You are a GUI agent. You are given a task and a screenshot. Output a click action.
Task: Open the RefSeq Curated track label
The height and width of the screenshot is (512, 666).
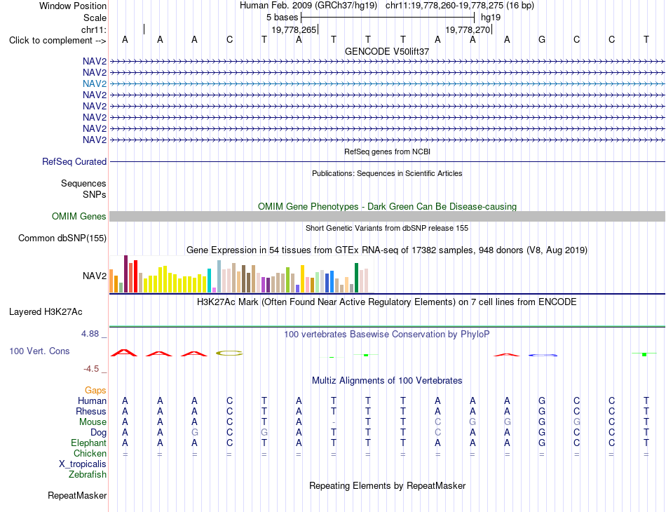[x=74, y=161]
